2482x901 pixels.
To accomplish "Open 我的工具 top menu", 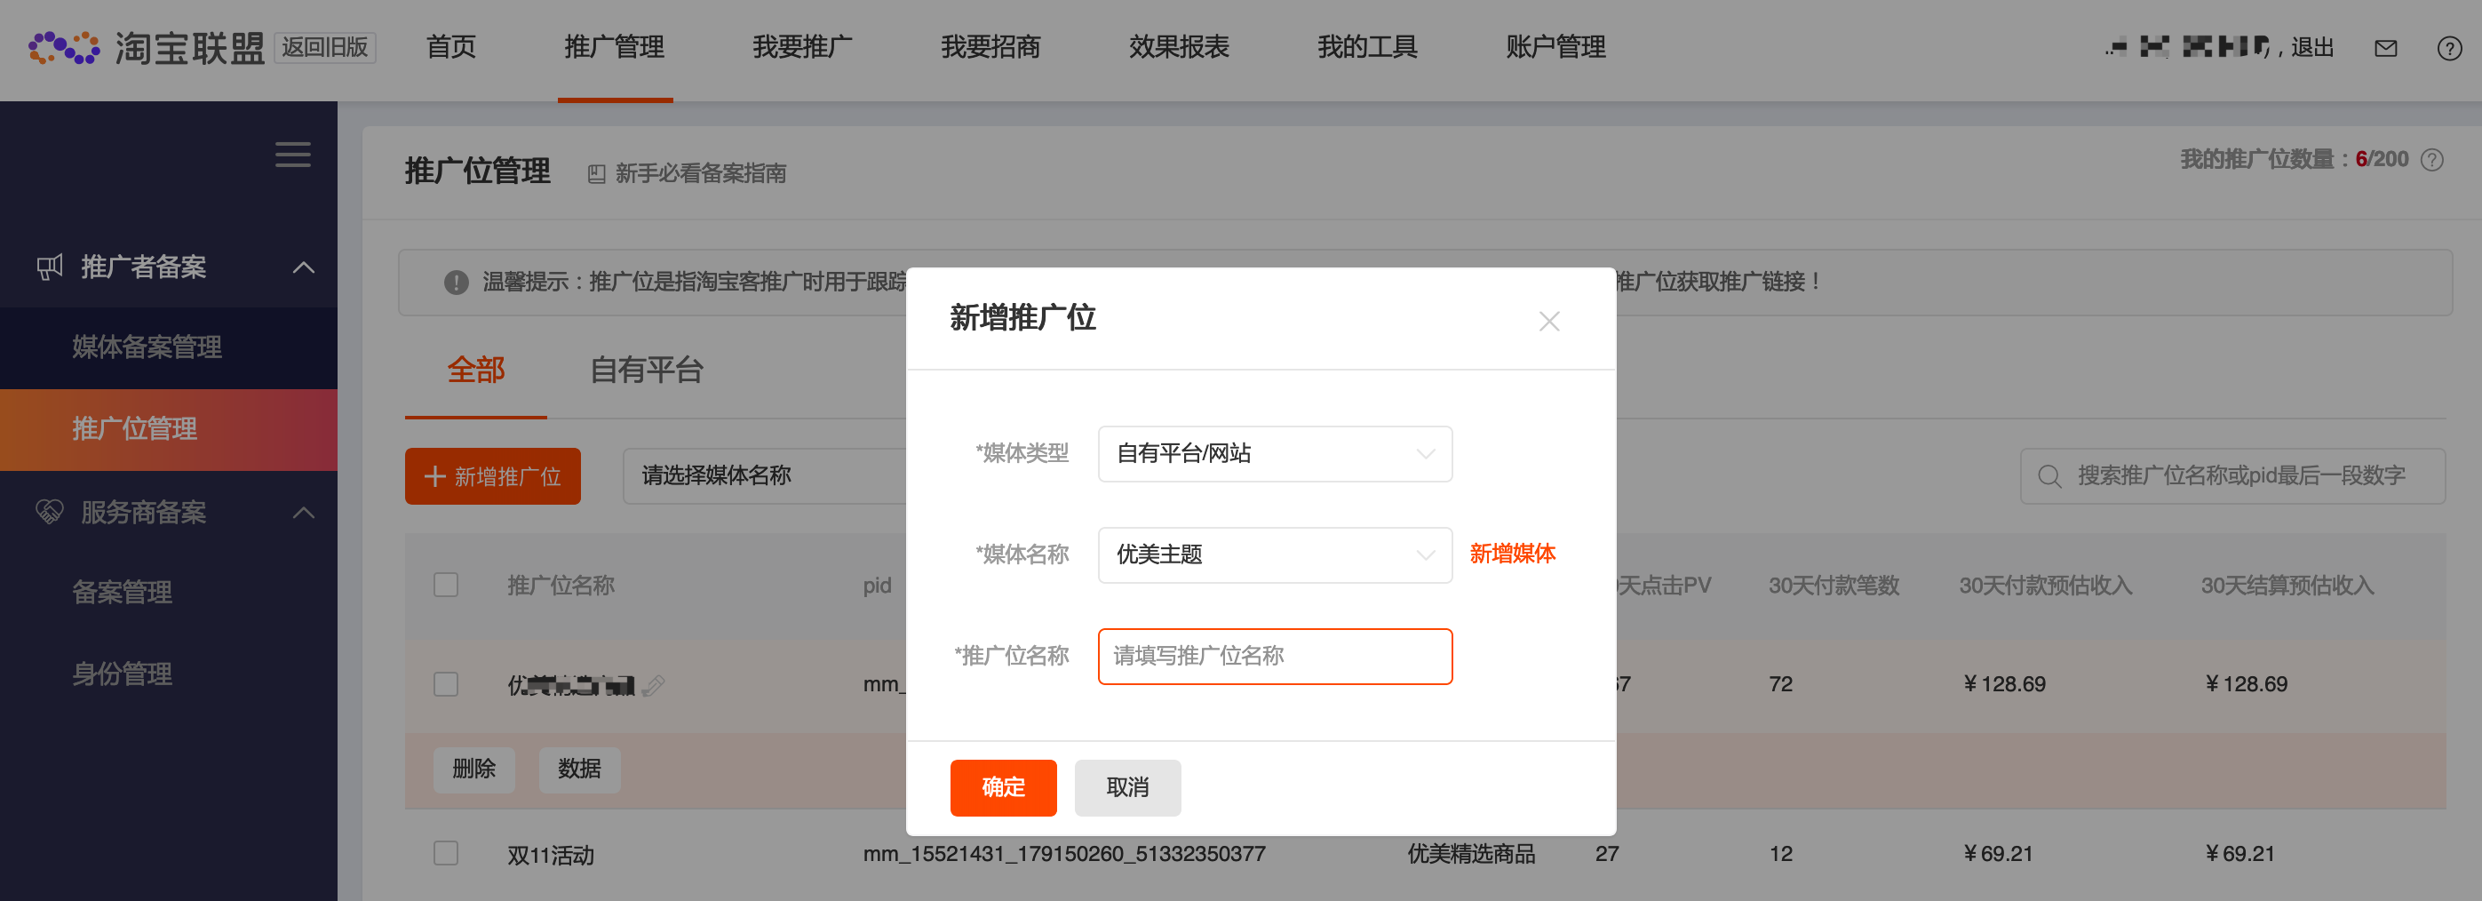I will pos(1367,47).
